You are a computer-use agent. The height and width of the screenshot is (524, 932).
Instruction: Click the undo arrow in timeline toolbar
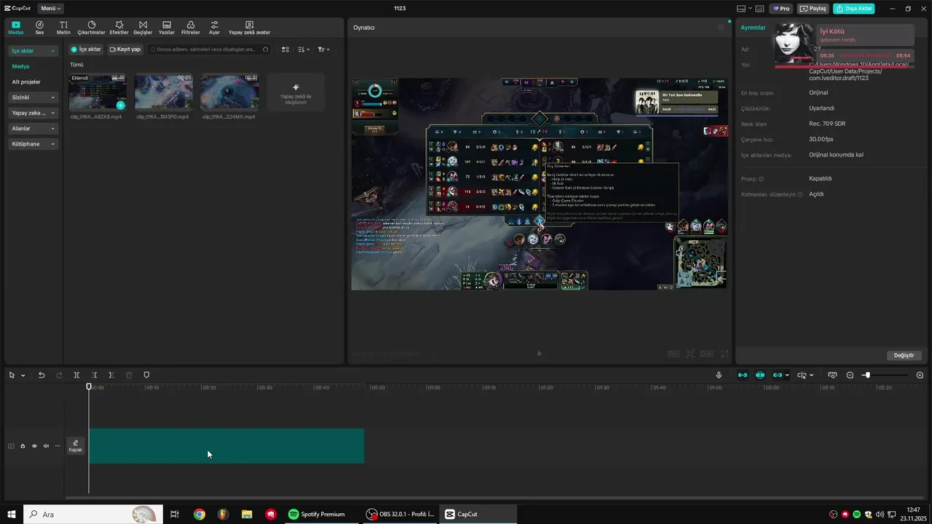click(x=42, y=375)
